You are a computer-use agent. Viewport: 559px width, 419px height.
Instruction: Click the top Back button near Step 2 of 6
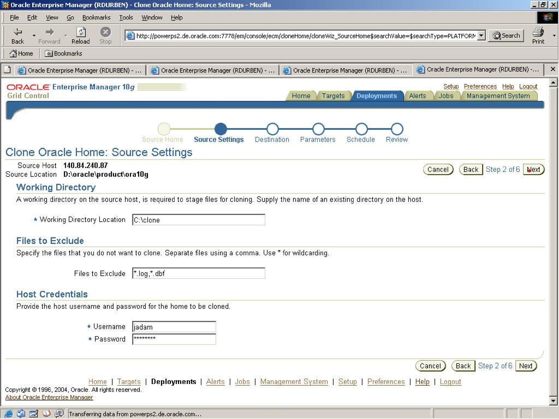click(471, 170)
